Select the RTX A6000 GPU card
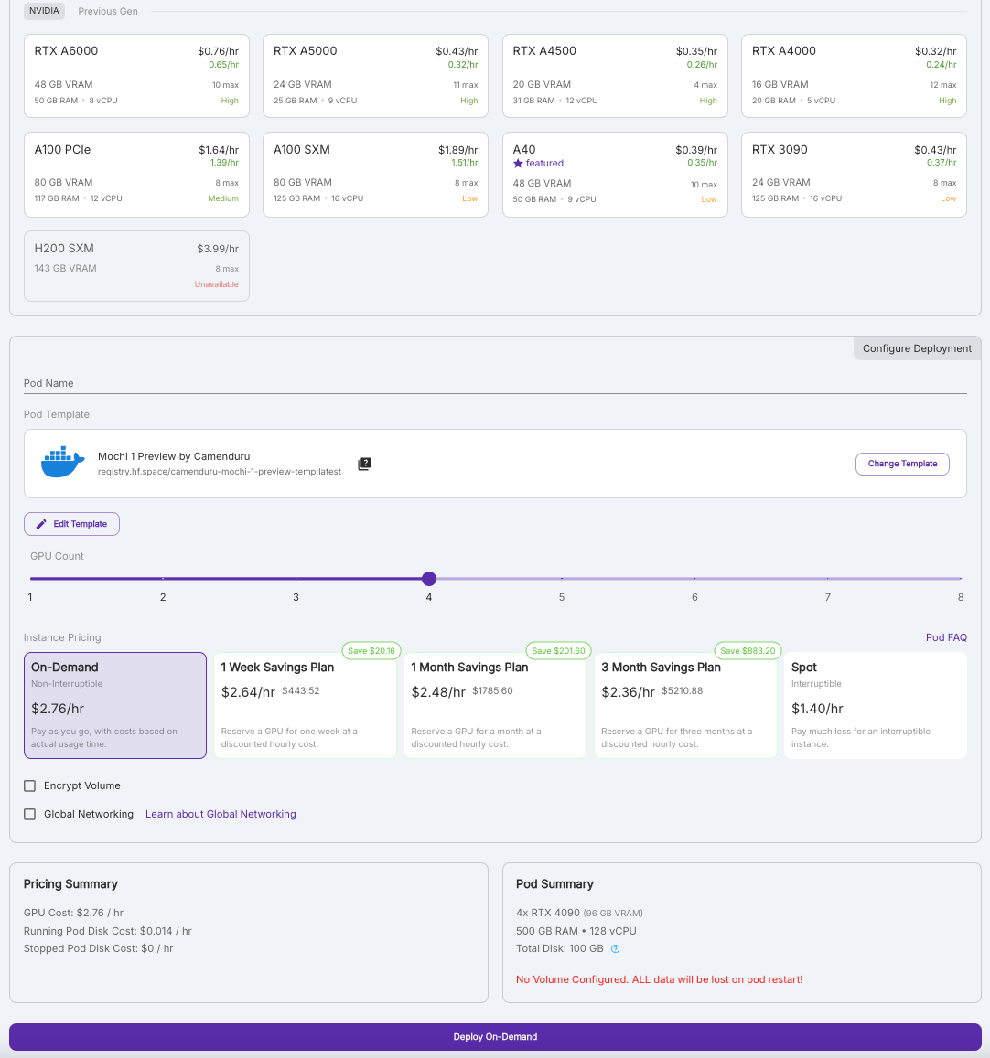 [x=136, y=76]
